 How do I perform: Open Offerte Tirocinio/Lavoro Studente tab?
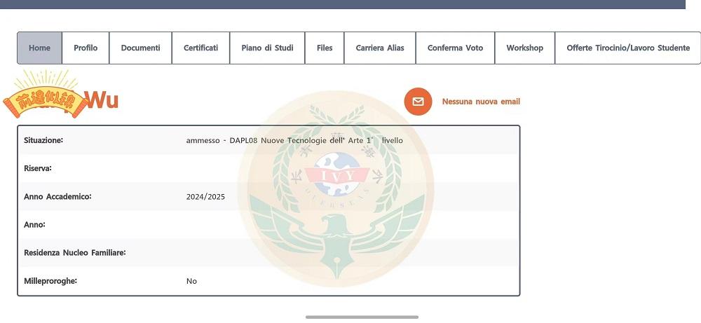[x=627, y=48]
